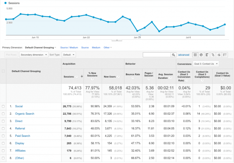Viewport: 234px width, 163px height.
Task: Switch to pivot table view icon
Action: [x=225, y=55]
